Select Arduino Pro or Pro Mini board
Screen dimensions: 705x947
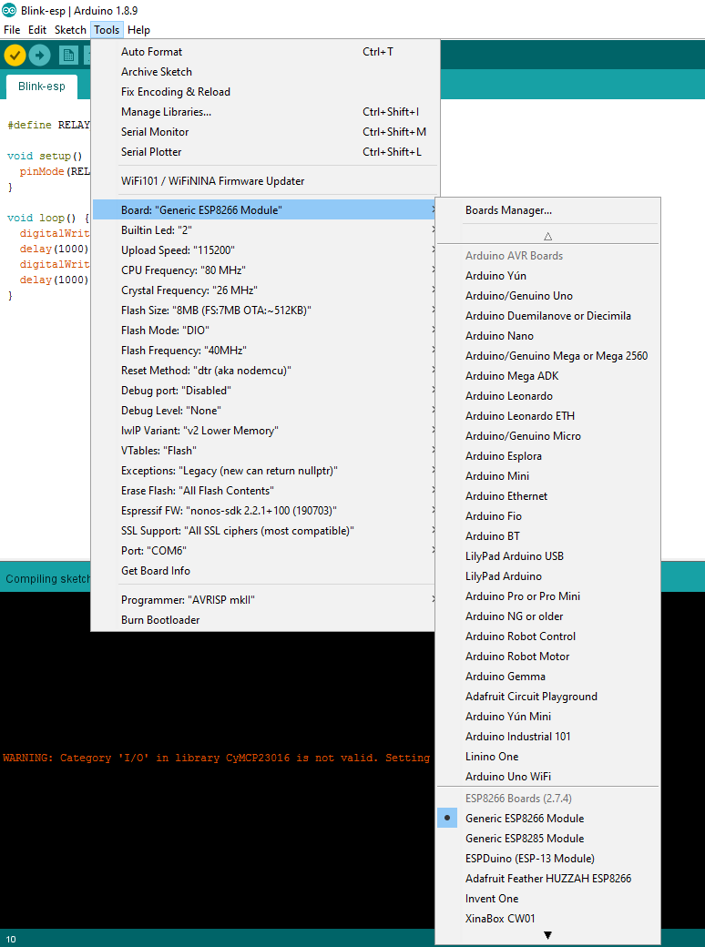point(548,596)
